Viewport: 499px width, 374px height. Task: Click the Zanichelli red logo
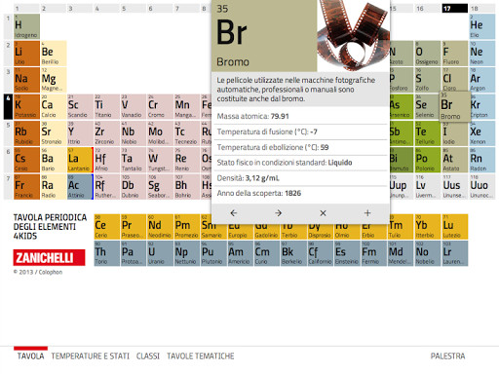(49, 258)
